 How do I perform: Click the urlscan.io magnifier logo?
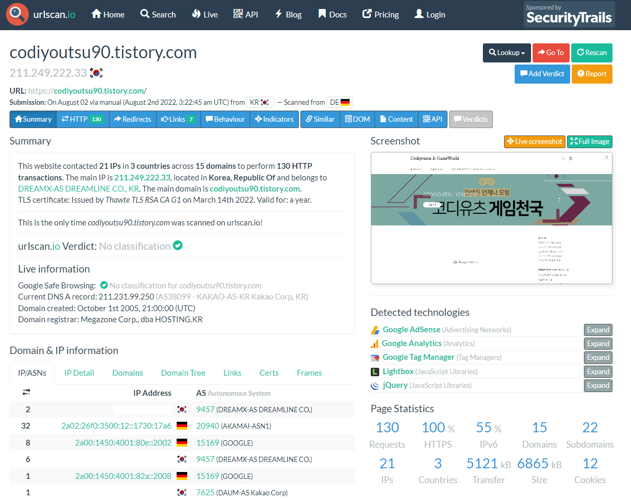tap(17, 14)
